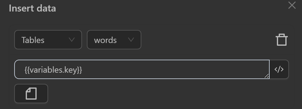
Task: Click the trash can's lid handle
Action: point(282,35)
